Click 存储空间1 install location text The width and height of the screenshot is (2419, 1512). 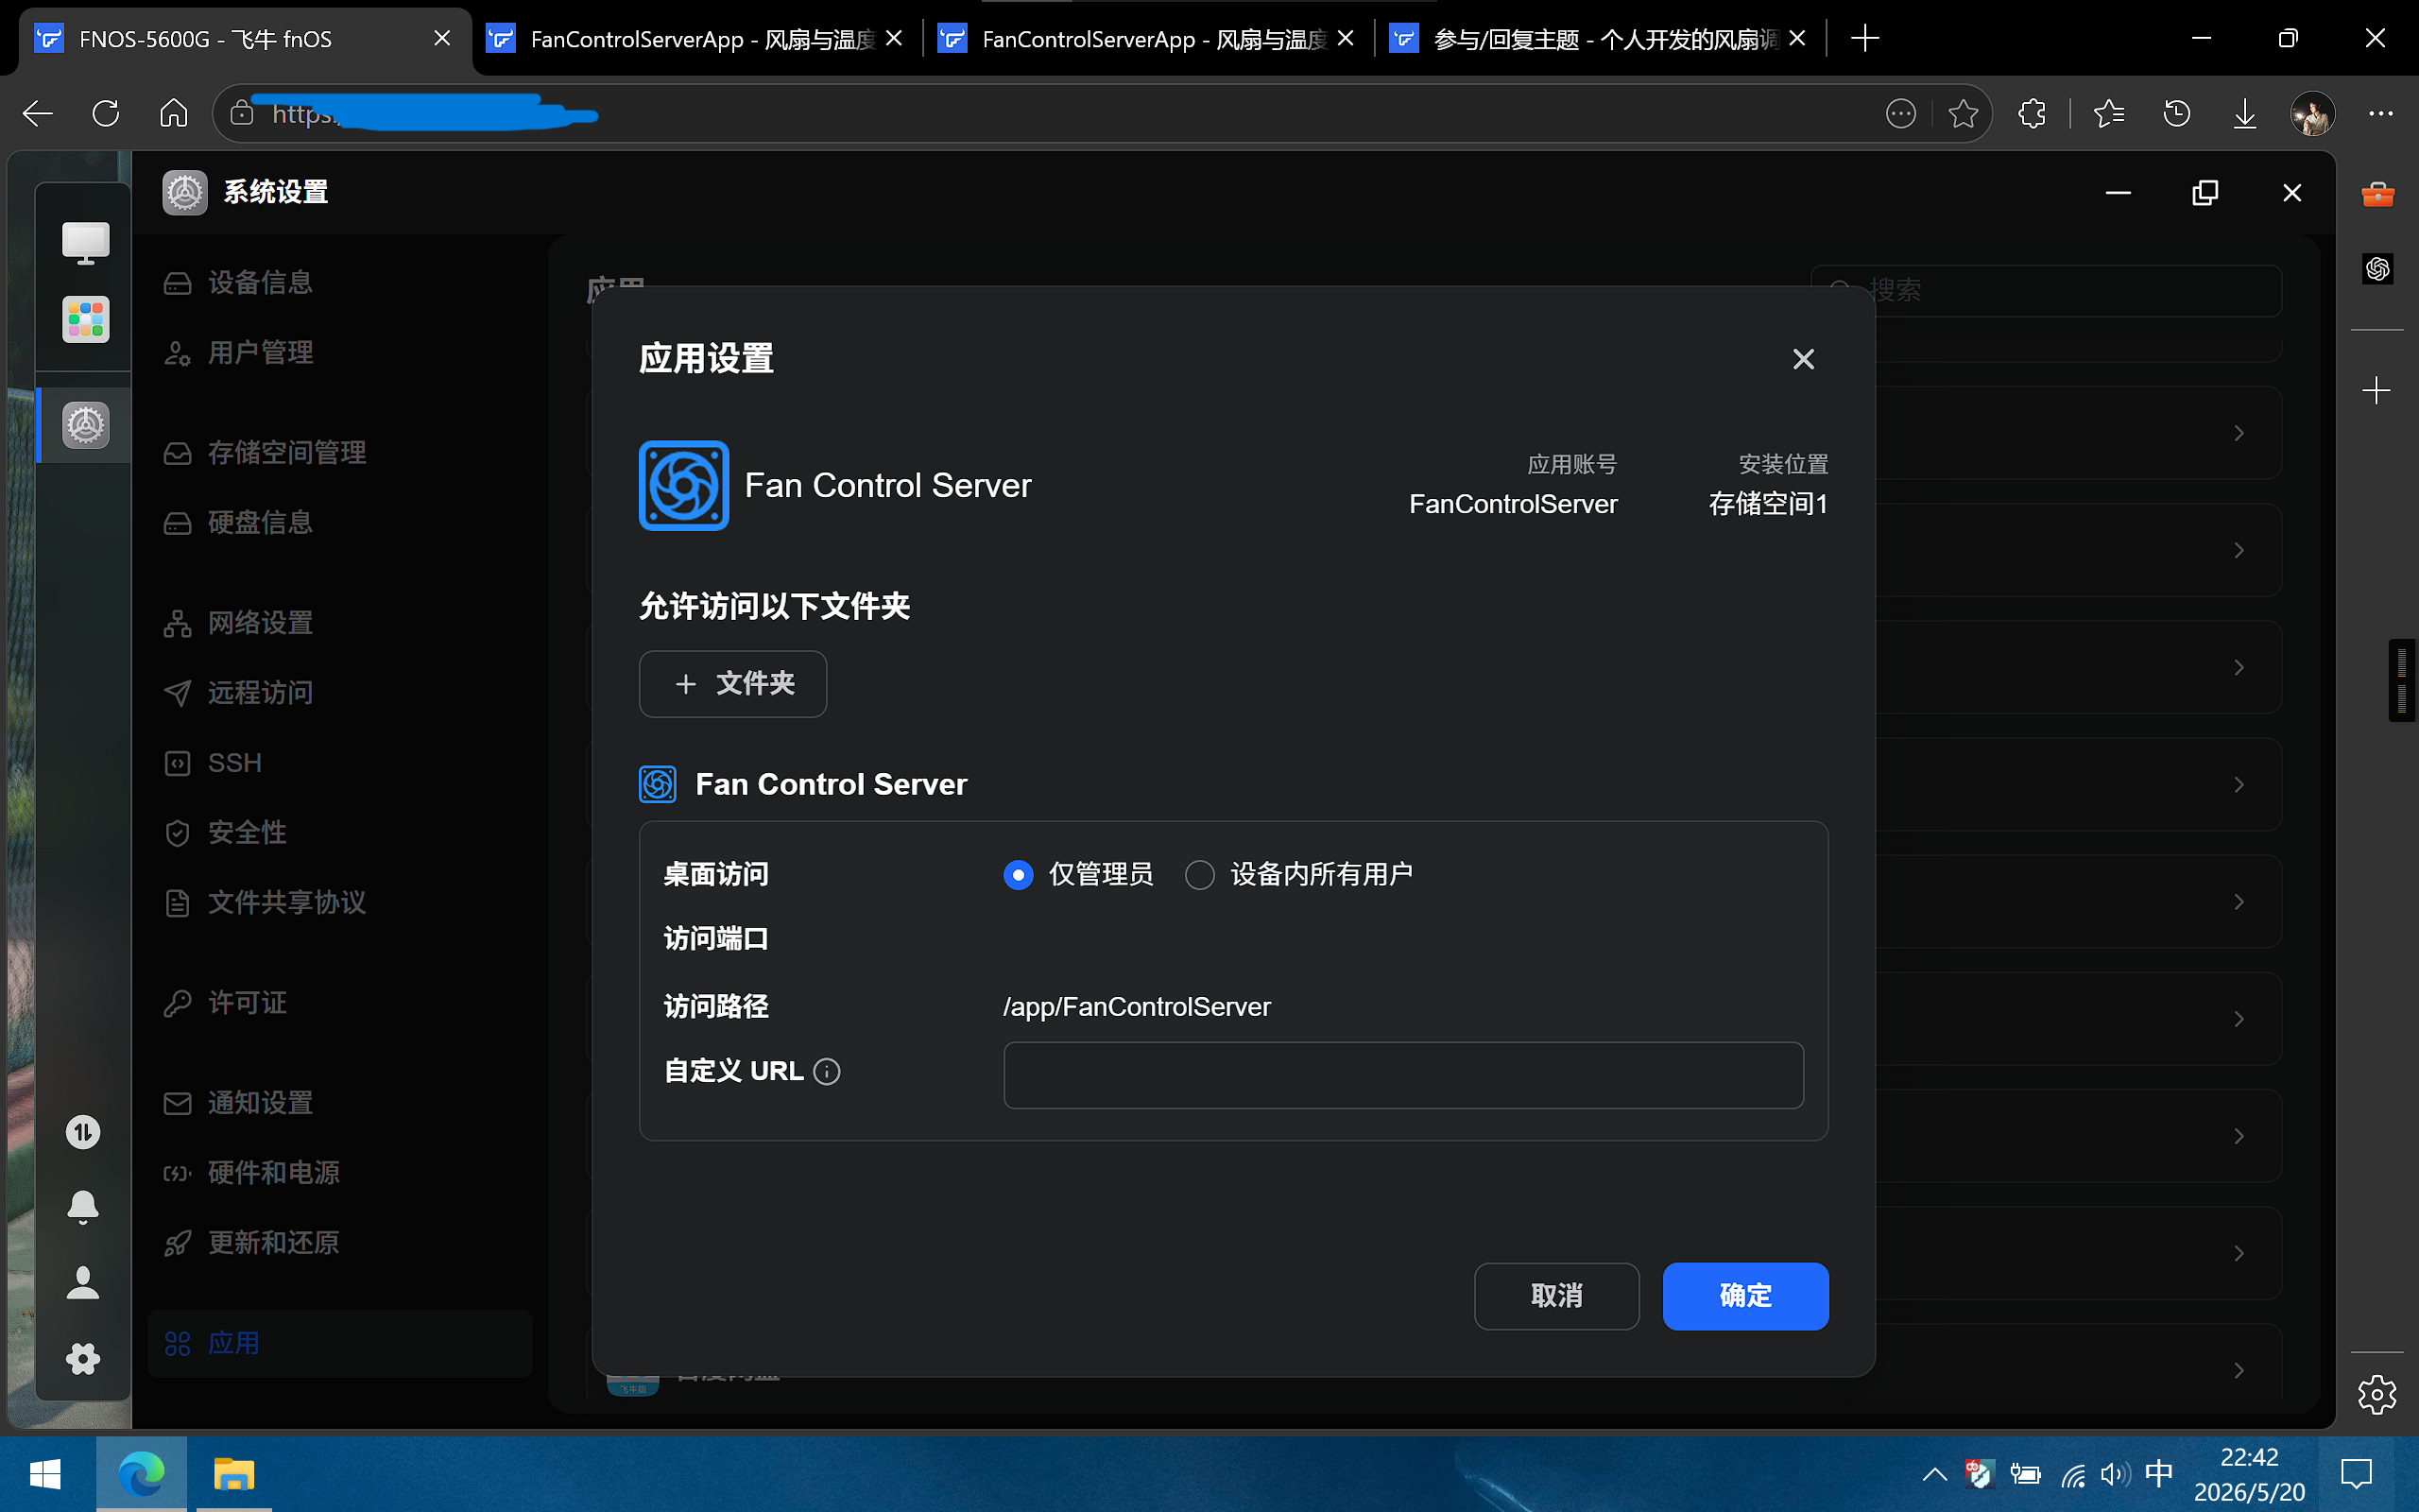click(1768, 504)
